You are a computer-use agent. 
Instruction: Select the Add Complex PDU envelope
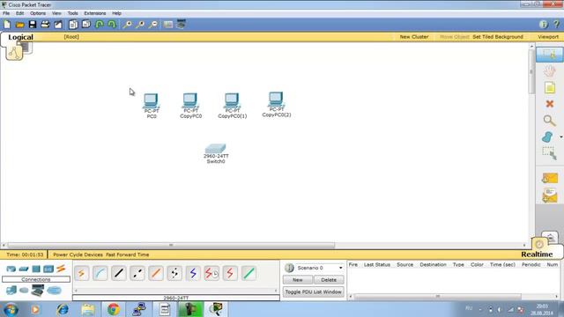(x=550, y=195)
